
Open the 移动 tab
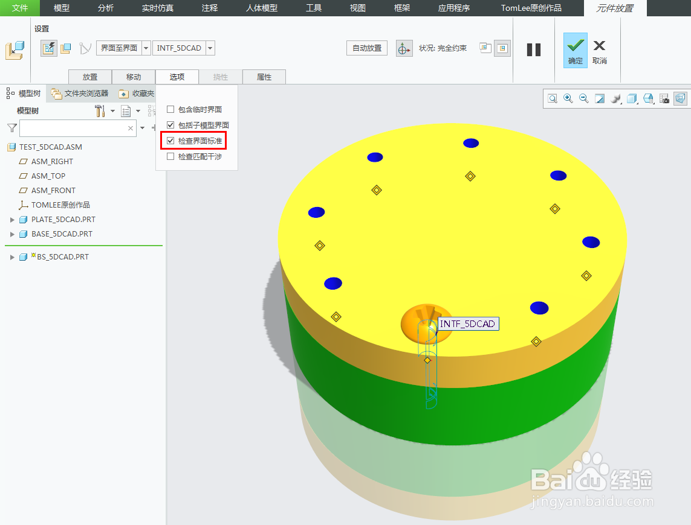click(134, 77)
